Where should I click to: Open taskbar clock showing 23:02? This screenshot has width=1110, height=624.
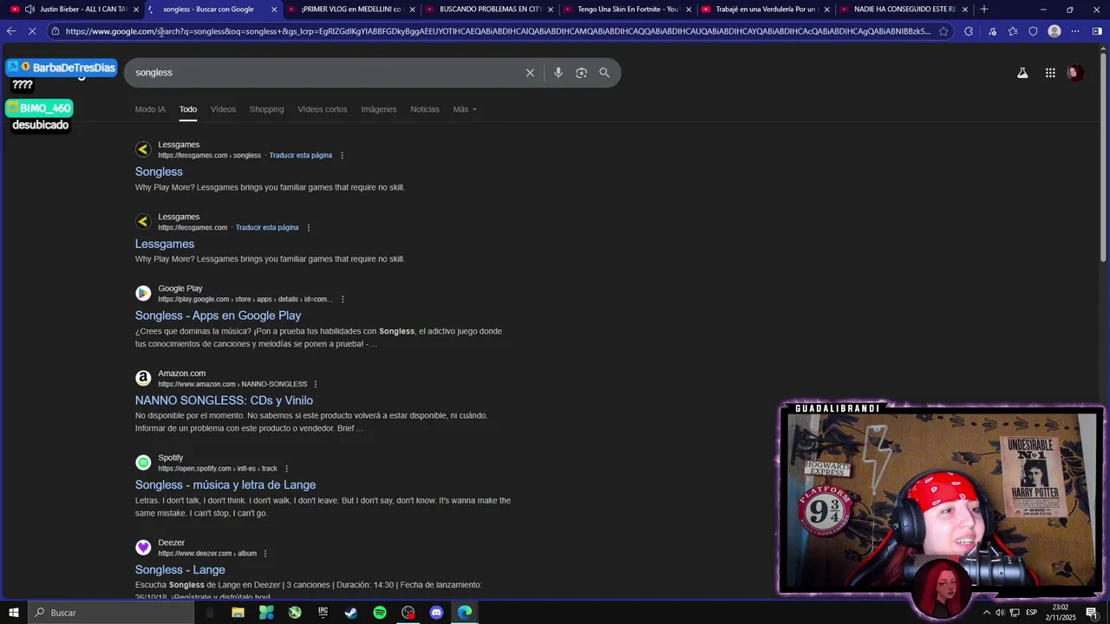[1060, 613]
